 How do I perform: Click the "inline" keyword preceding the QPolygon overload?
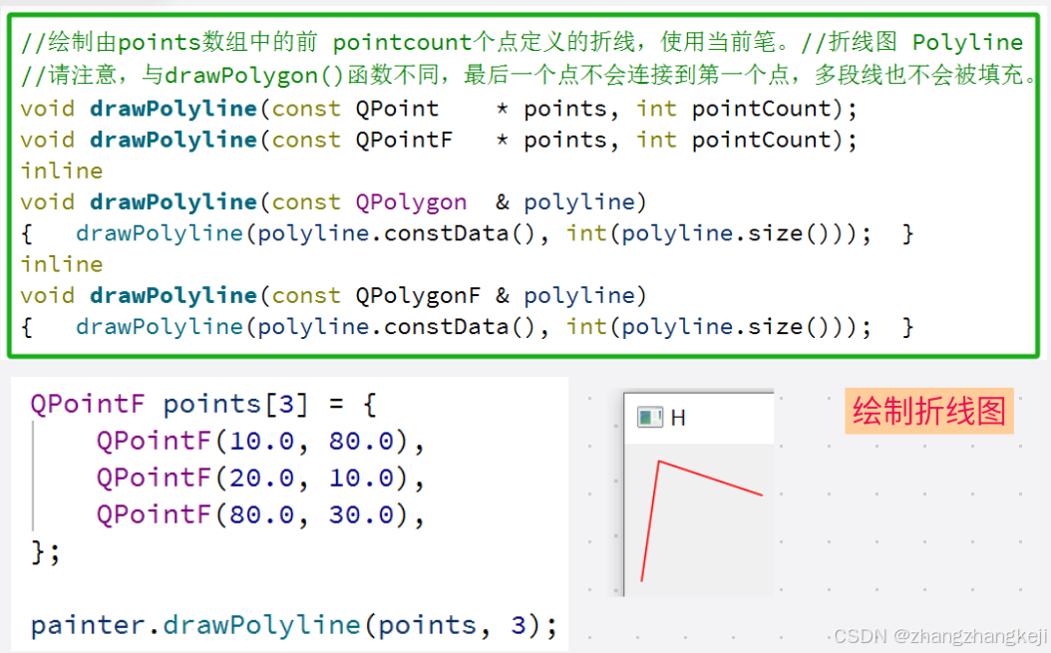62,170
